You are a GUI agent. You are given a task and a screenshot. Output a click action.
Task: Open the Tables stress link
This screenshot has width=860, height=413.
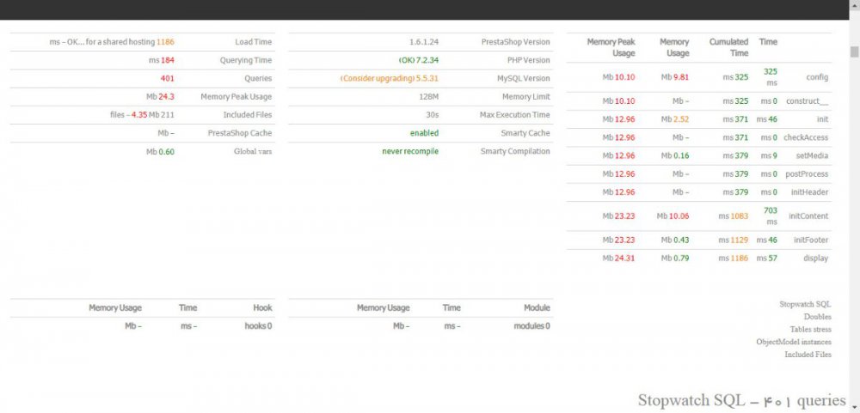point(810,329)
